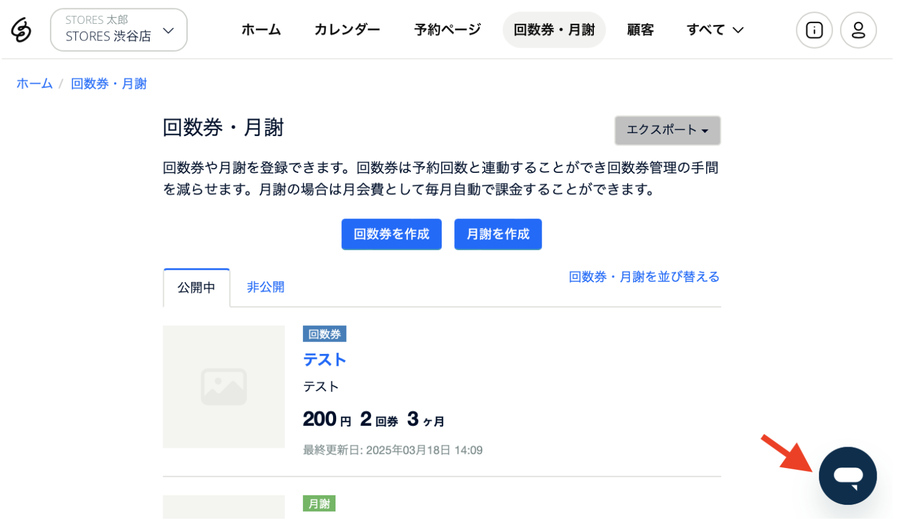Screen dimensions: 905x525
Task: Click the 3 ヶ月 validity text
Action: pos(426,419)
